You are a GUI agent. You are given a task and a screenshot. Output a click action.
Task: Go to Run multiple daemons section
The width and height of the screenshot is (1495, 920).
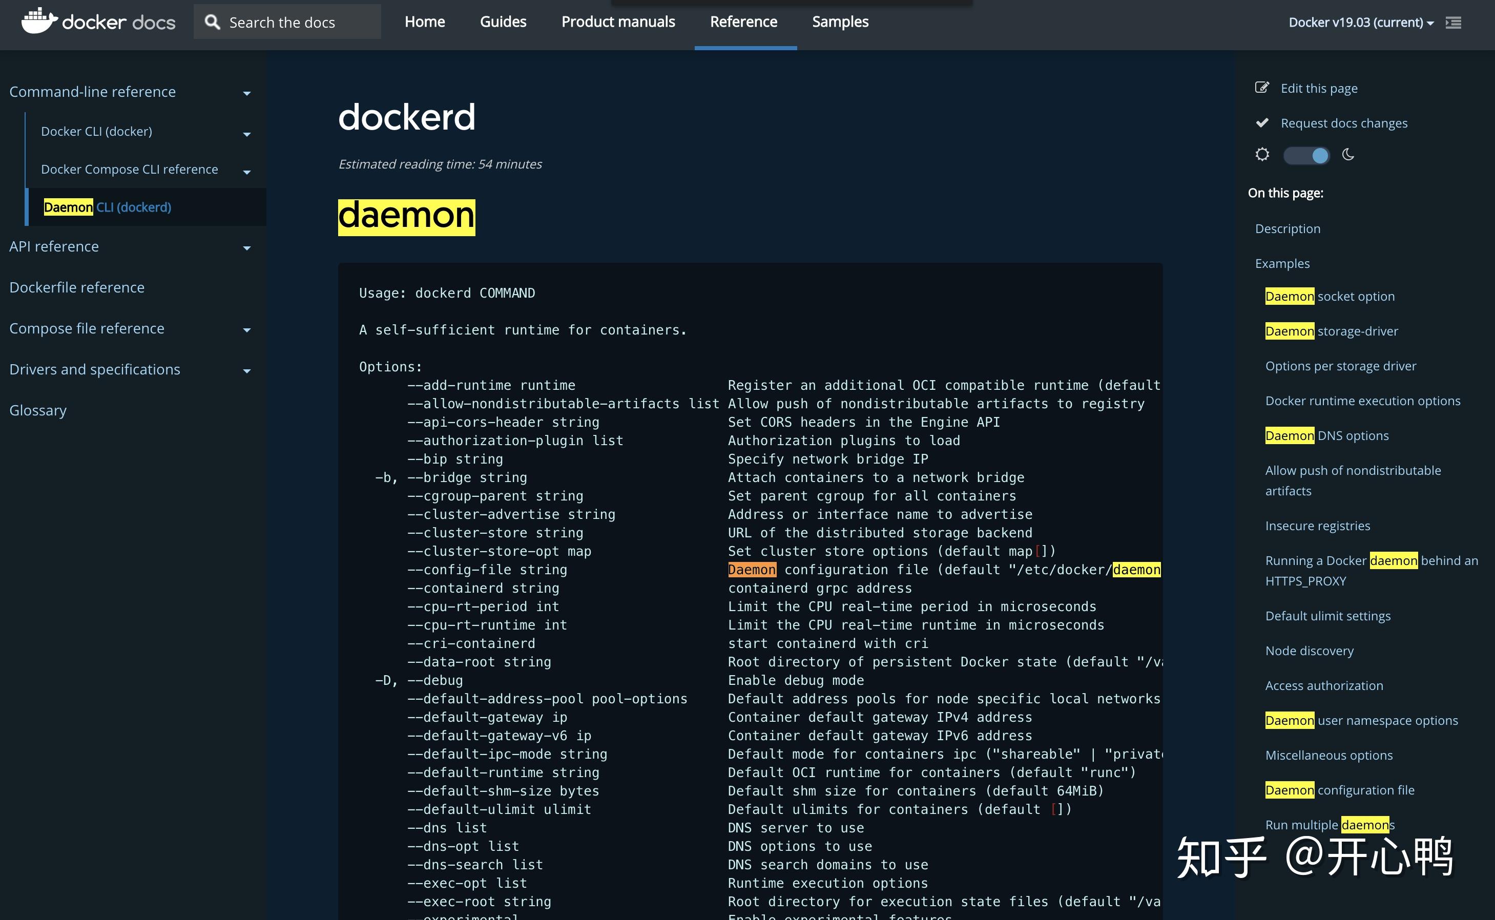coord(1330,825)
